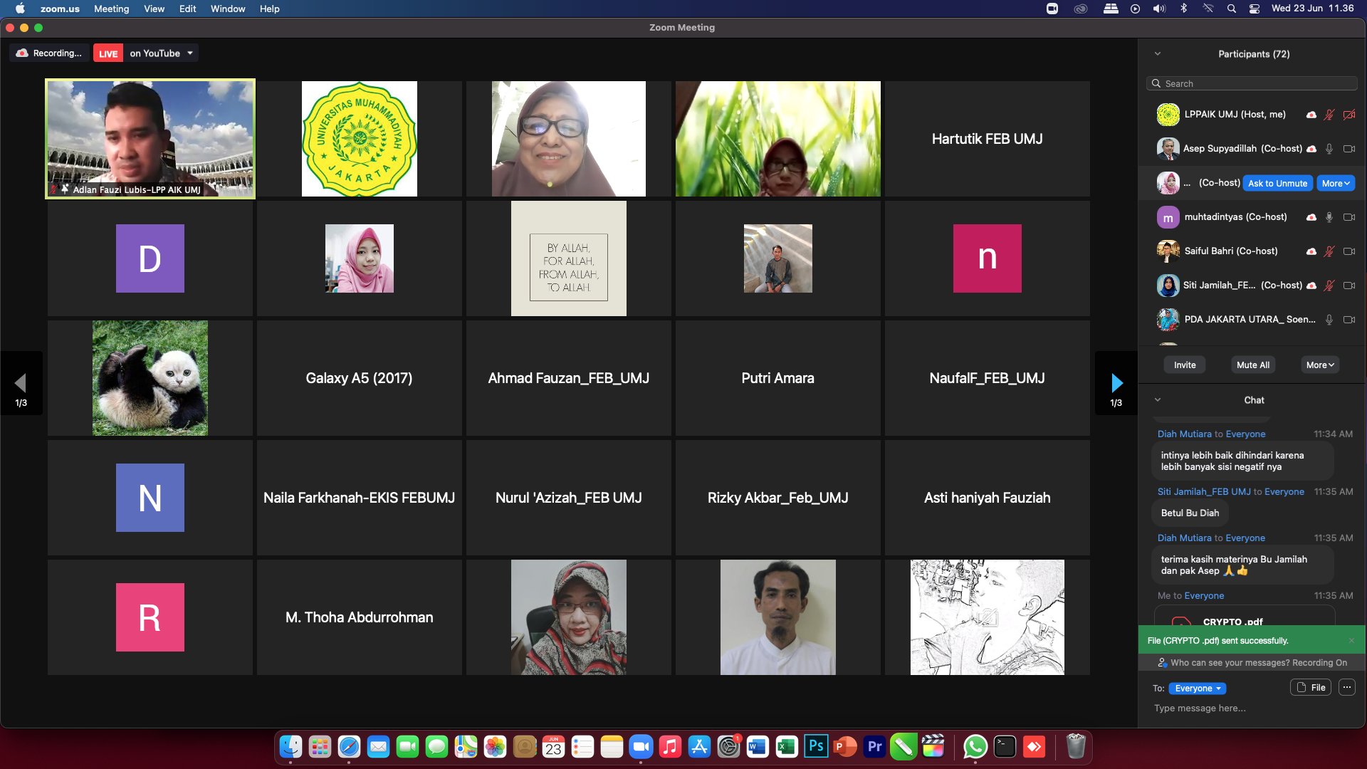1367x769 pixels.
Task: Open Music app from the dock
Action: pyautogui.click(x=670, y=746)
